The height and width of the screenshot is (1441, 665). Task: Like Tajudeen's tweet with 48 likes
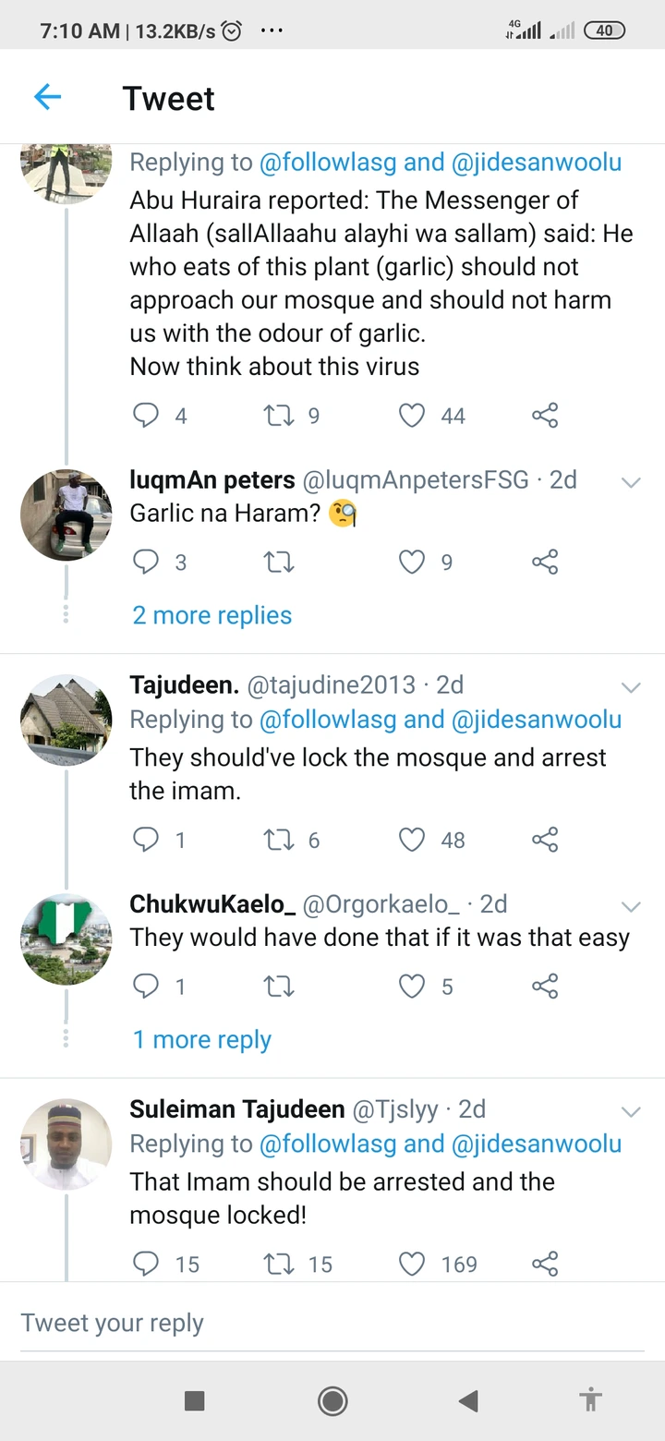(x=412, y=840)
